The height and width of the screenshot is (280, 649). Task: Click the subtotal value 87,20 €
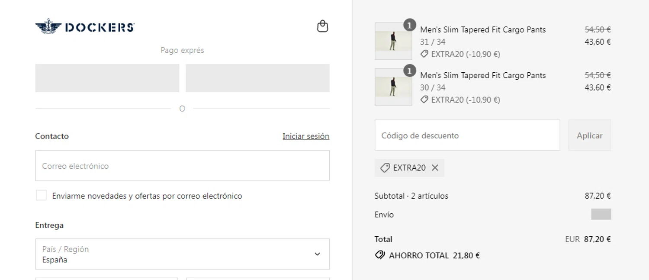click(x=598, y=196)
